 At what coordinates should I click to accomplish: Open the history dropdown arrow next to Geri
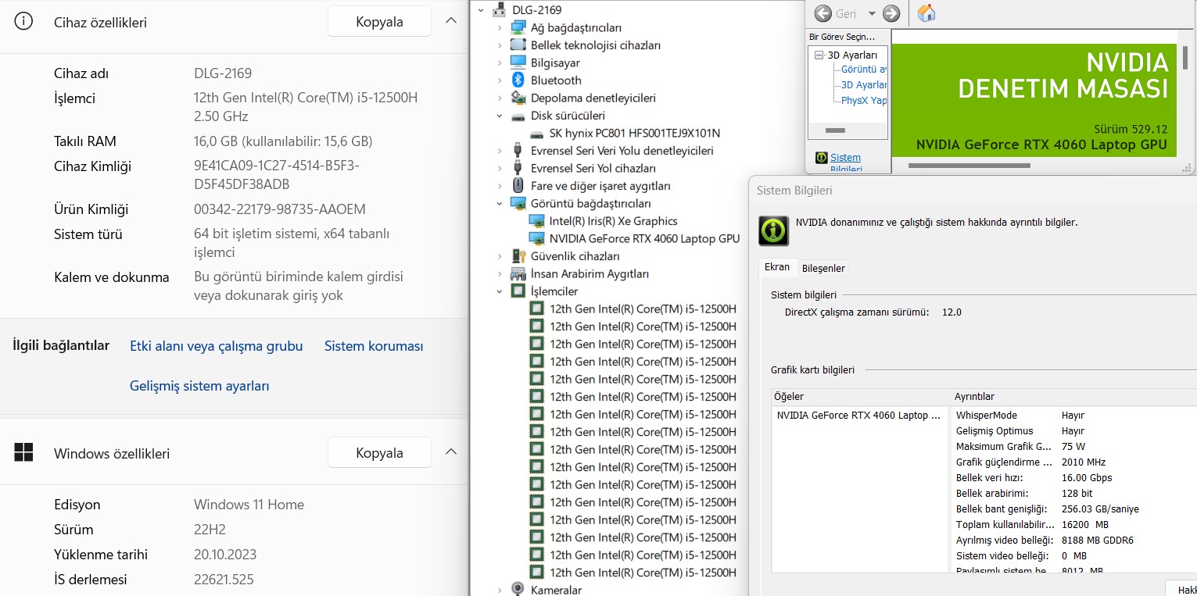[872, 14]
